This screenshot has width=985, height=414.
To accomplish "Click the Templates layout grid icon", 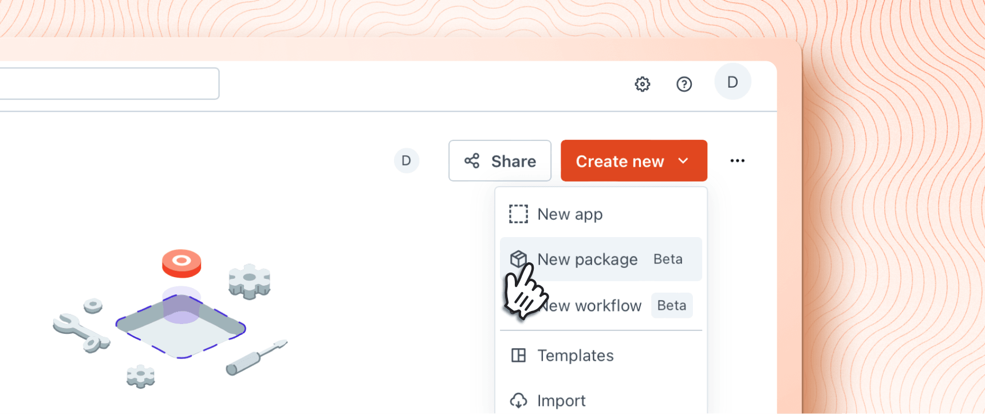I will tap(518, 356).
